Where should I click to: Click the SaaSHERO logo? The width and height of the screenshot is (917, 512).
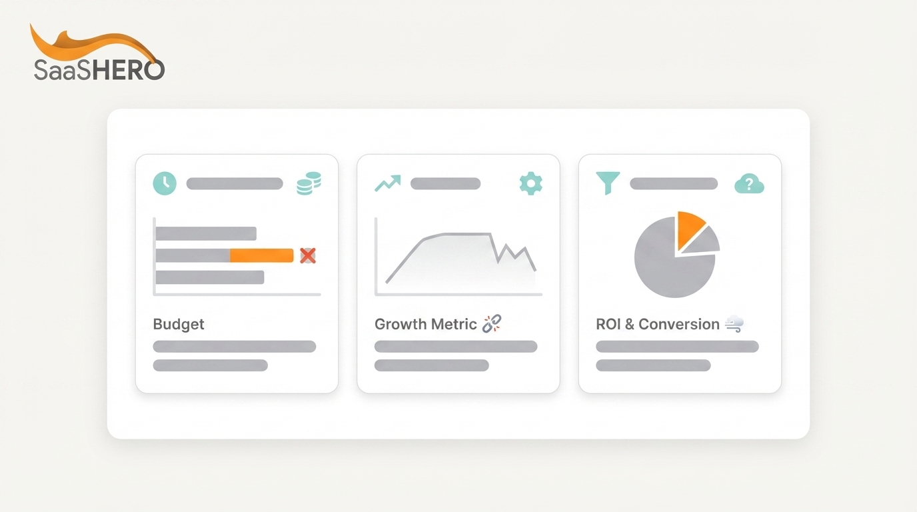[97, 53]
